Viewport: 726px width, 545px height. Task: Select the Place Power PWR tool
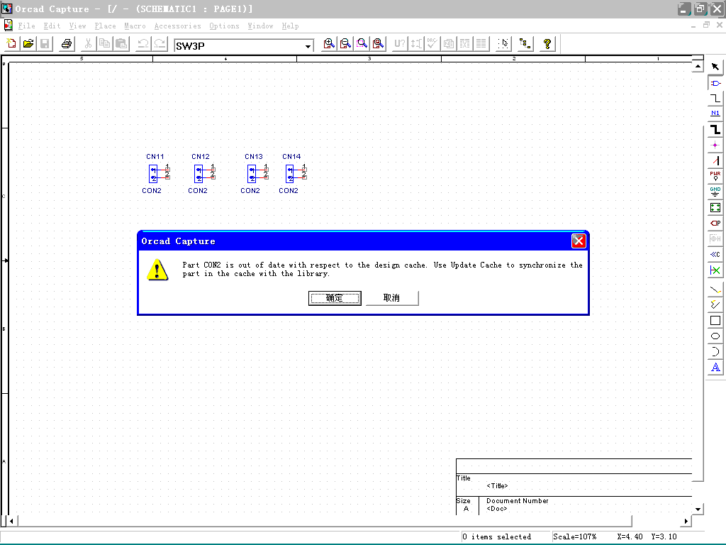(715, 176)
